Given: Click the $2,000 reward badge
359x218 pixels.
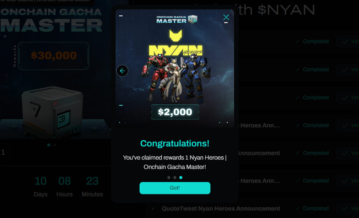Looking at the screenshot, I should (175, 112).
